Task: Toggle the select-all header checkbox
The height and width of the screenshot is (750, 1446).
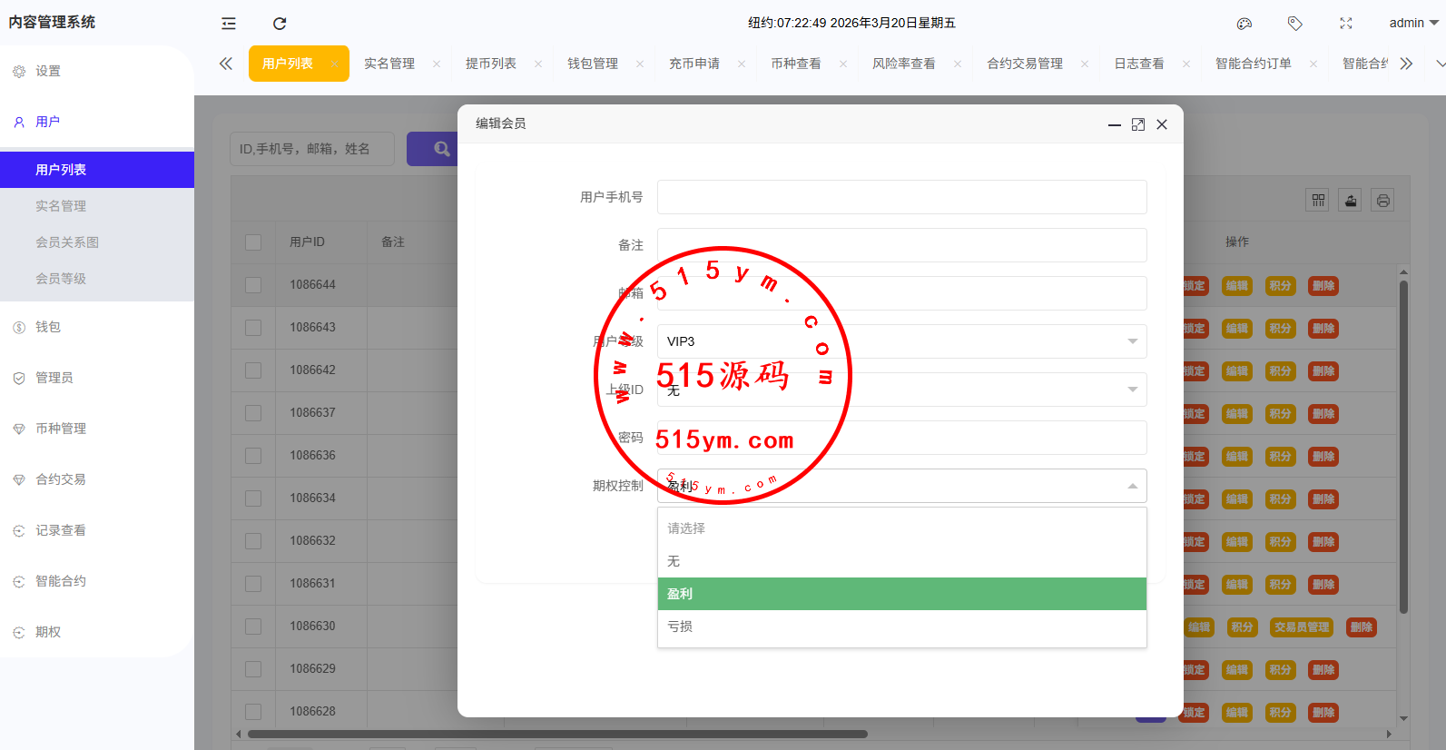Action: click(x=253, y=242)
